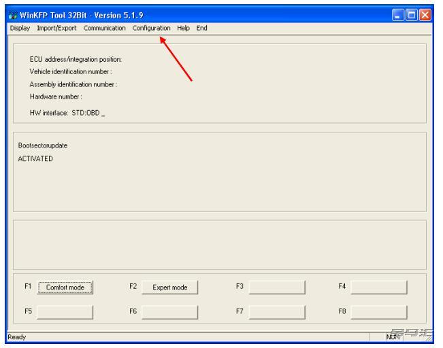The image size is (443, 348).
Task: Open the Help menu
Action: tap(183, 29)
